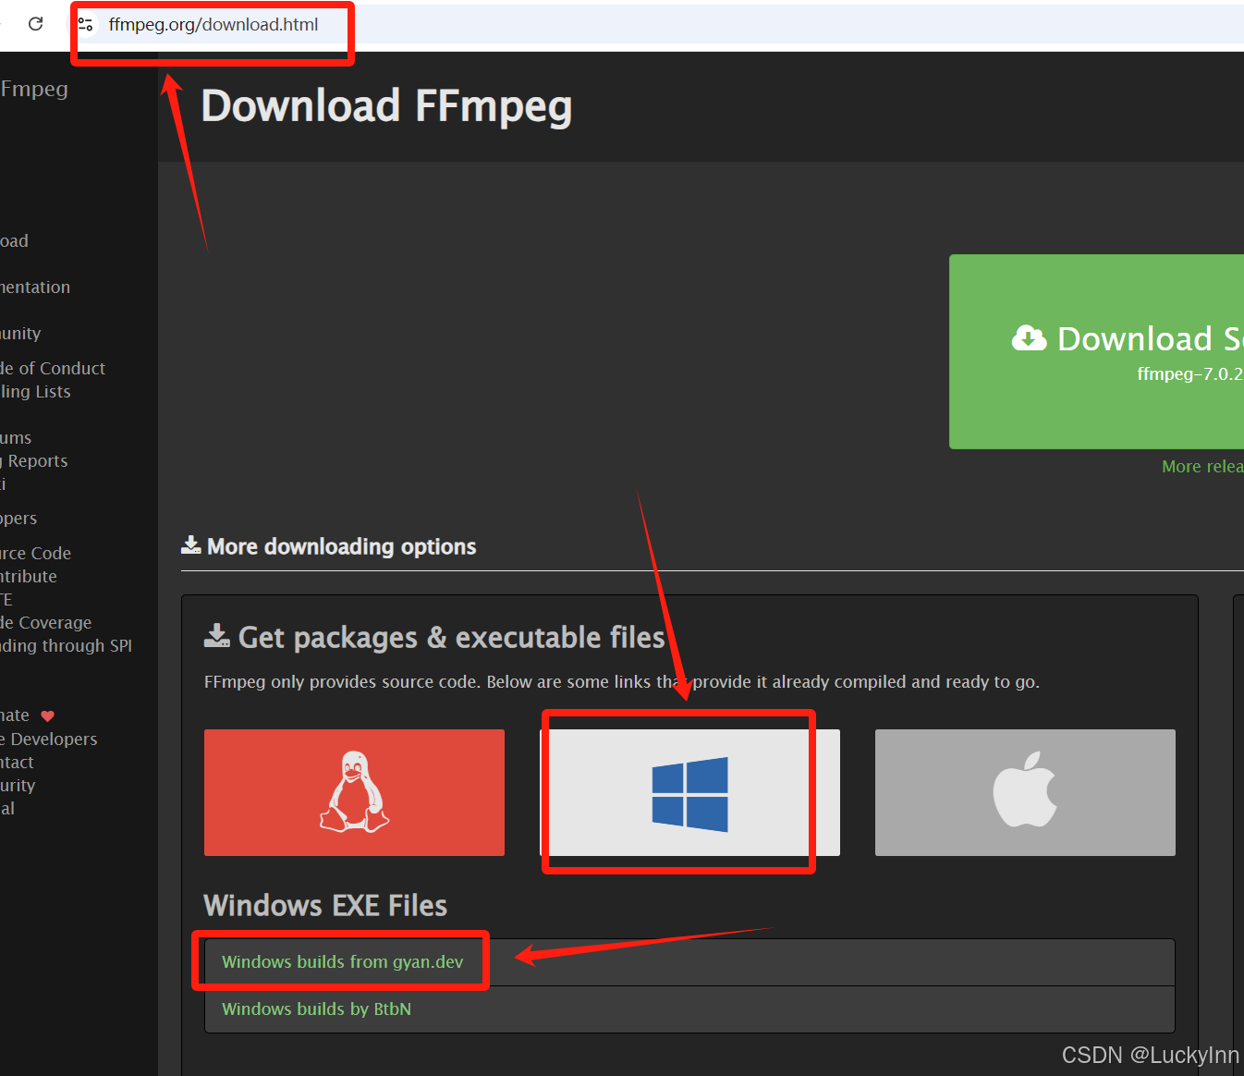1244x1076 pixels.
Task: Open the site information icon in the address bar
Action: coord(86,24)
